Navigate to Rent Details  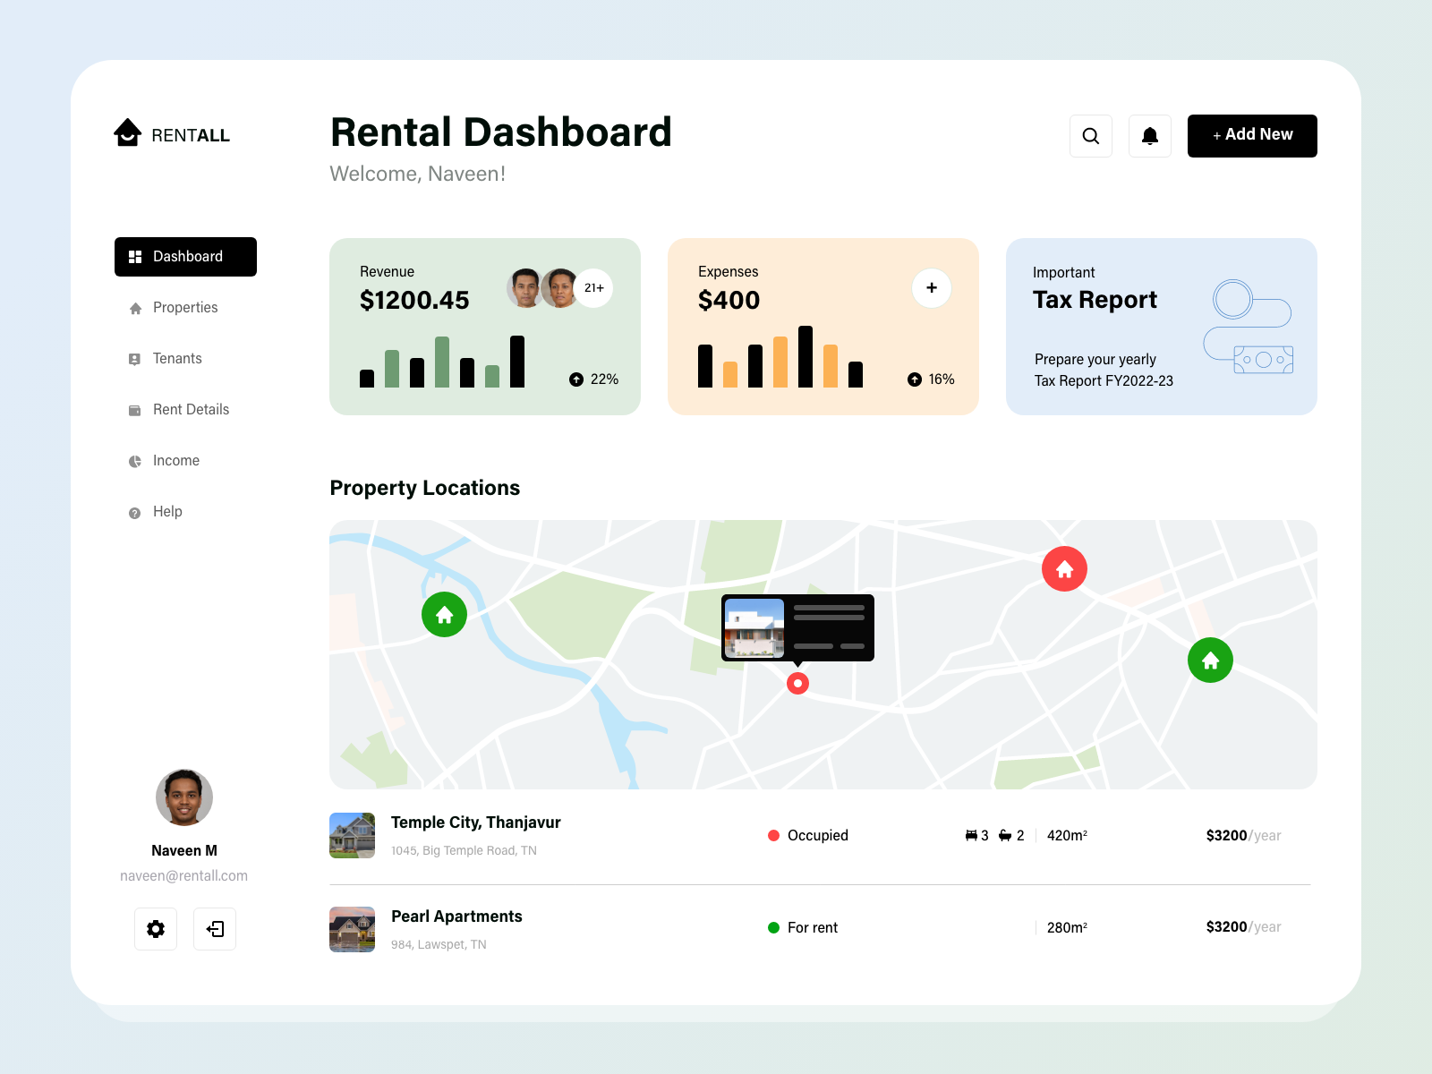(190, 410)
